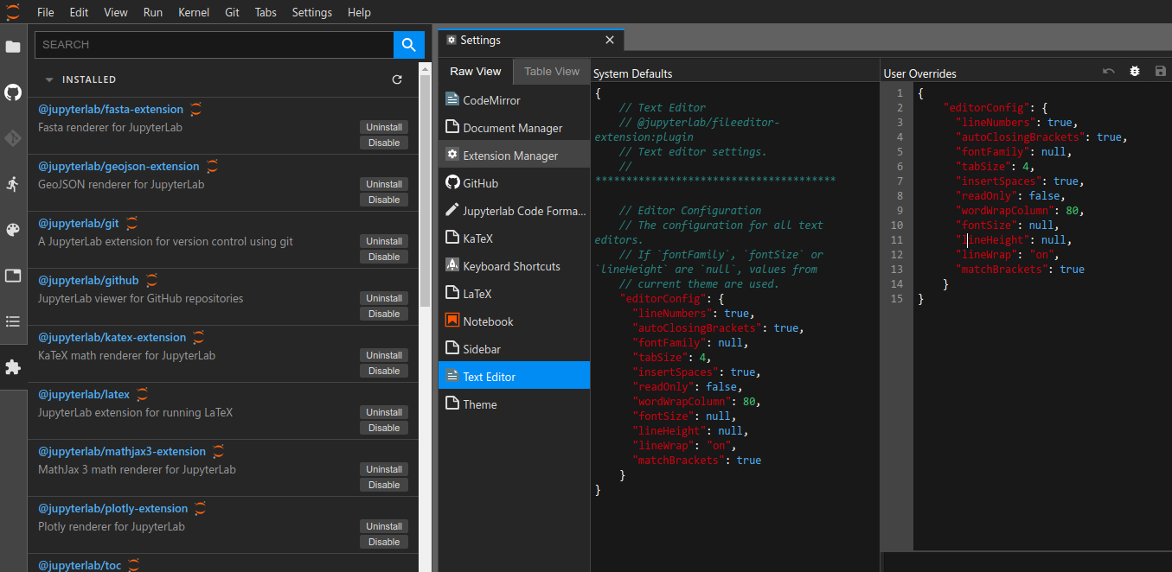Screen dimensions: 1172x572
Task: Disable the fasta-extension
Action: point(384,143)
